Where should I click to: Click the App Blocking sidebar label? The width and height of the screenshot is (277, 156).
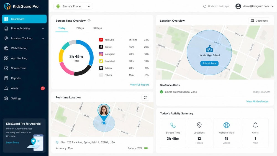19,58
